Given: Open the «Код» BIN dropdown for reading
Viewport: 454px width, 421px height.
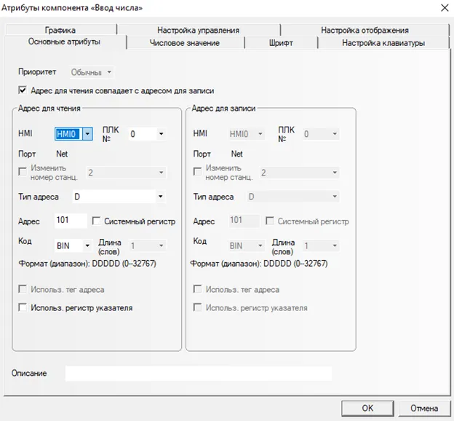Looking at the screenshot, I should point(87,246).
